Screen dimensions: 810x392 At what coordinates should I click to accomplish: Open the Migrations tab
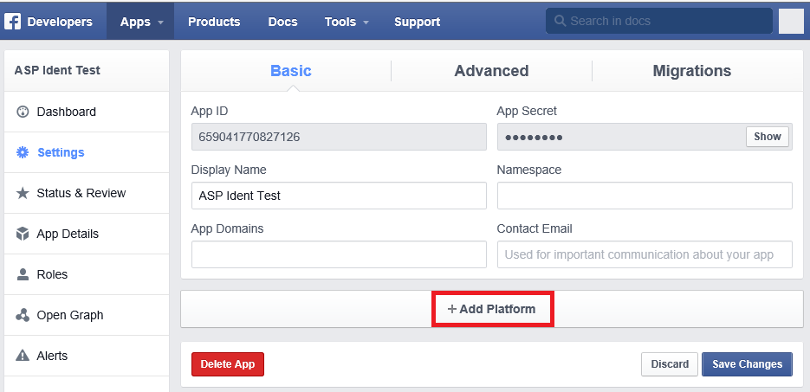[x=691, y=71]
